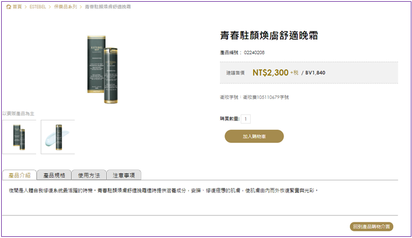The height and width of the screenshot is (238, 412).
Task: Open the 使用方法 tab
Action: [89, 175]
